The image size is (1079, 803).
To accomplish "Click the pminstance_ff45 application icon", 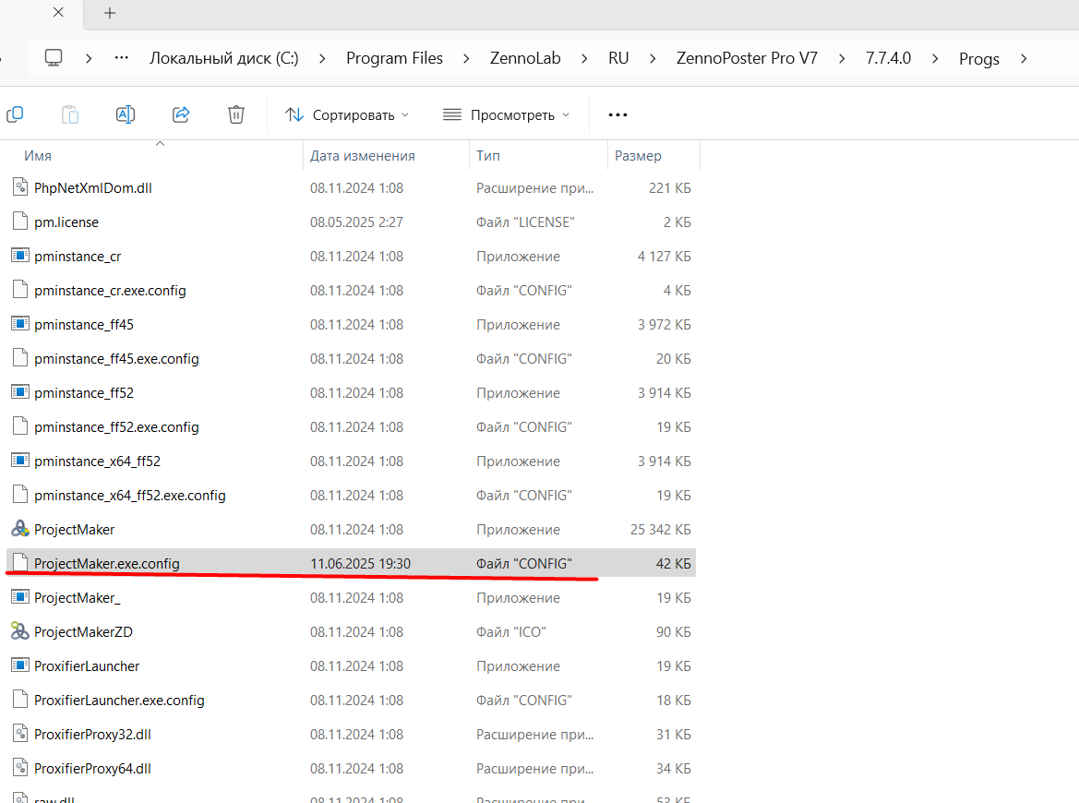I will pyautogui.click(x=20, y=324).
